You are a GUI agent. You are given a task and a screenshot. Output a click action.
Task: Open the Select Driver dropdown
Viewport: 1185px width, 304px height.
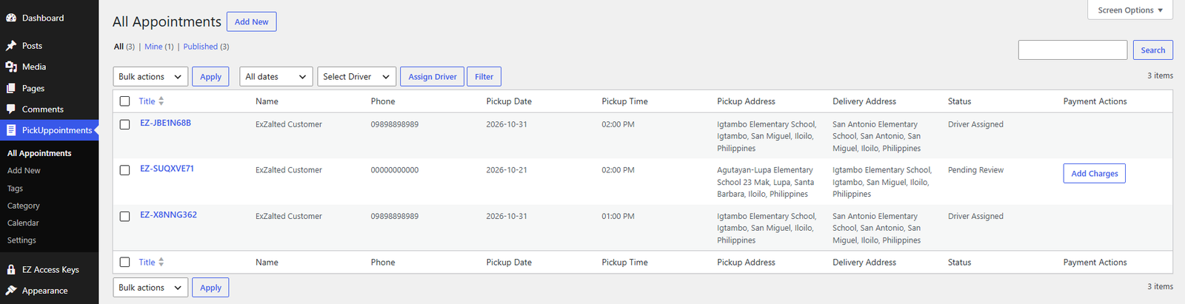tap(356, 77)
